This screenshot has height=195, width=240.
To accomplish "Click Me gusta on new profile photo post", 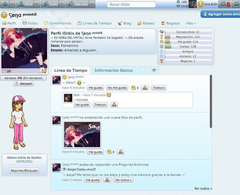I will pos(95,152).
